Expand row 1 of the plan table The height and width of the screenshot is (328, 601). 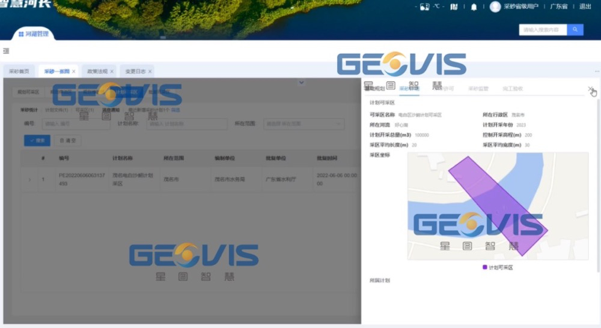pos(29,179)
